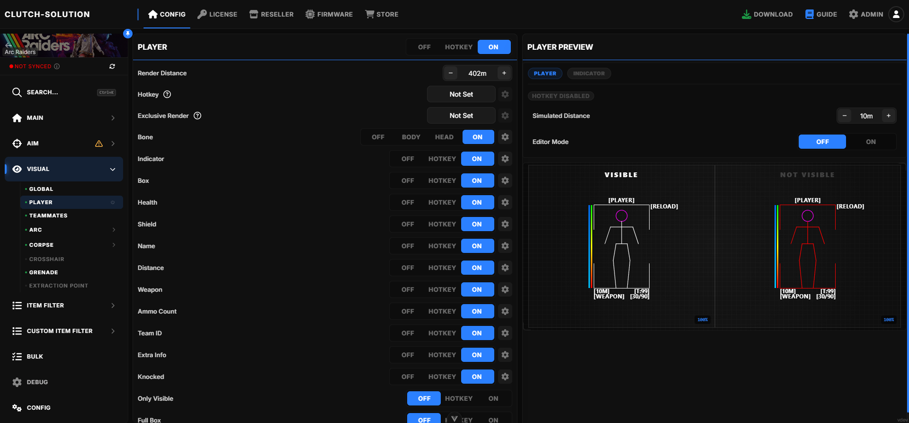Screen dimensions: 909x423
Task: Open the LICENSE tab
Action: (217, 14)
